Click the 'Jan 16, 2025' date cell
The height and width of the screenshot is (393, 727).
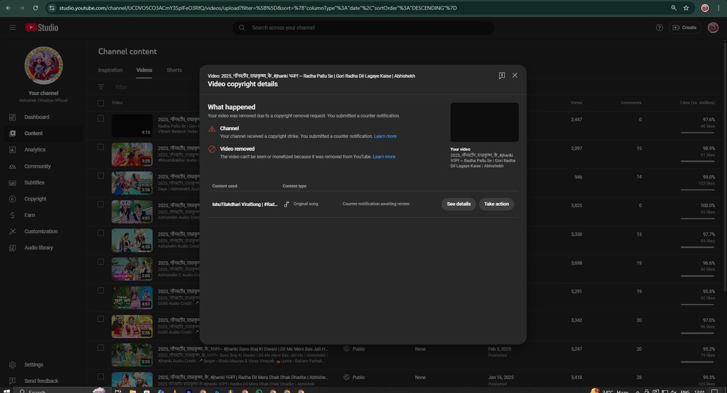(x=500, y=377)
